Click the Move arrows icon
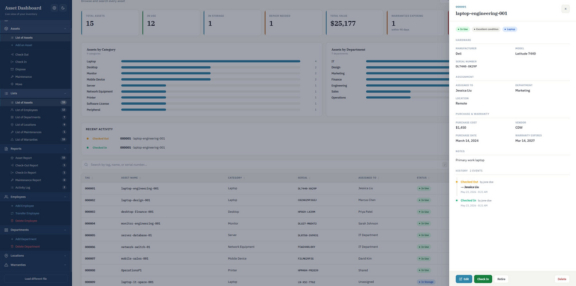 pyautogui.click(x=12, y=84)
